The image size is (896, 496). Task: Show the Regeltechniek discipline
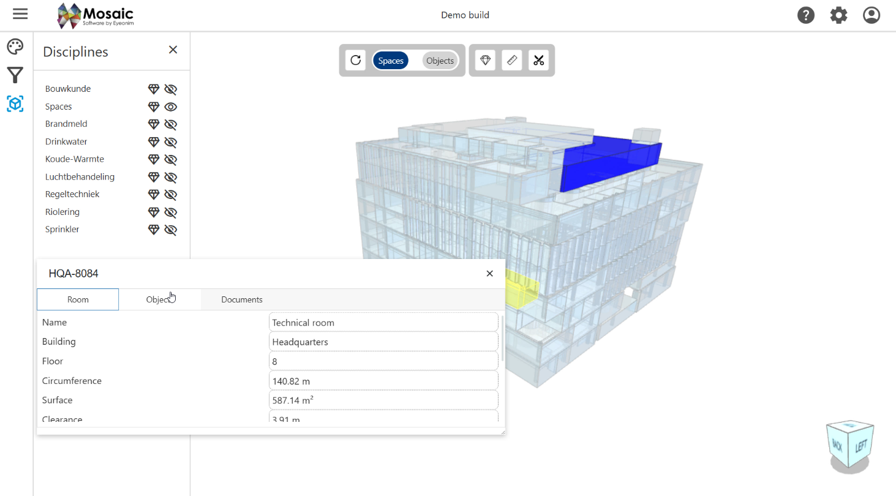[x=171, y=195]
